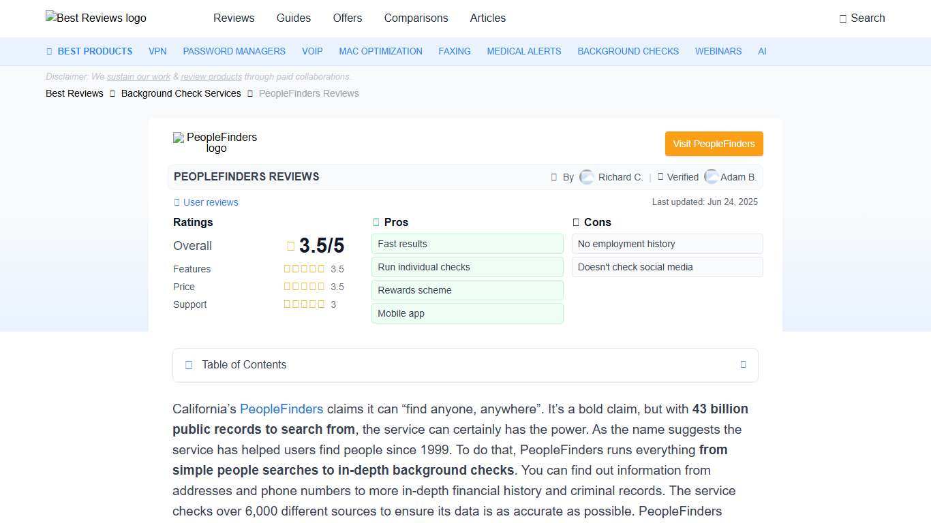The image size is (931, 523).
Task: Expand the Table of Contents panel
Action: 743,364
